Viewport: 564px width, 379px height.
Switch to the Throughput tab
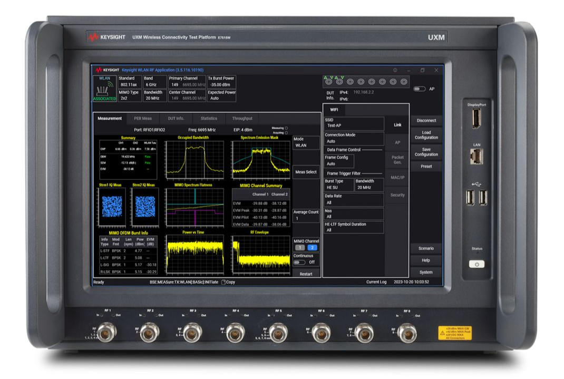242,118
